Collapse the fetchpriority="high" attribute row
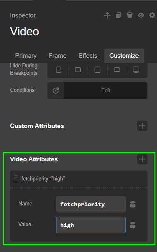 click(78, 179)
